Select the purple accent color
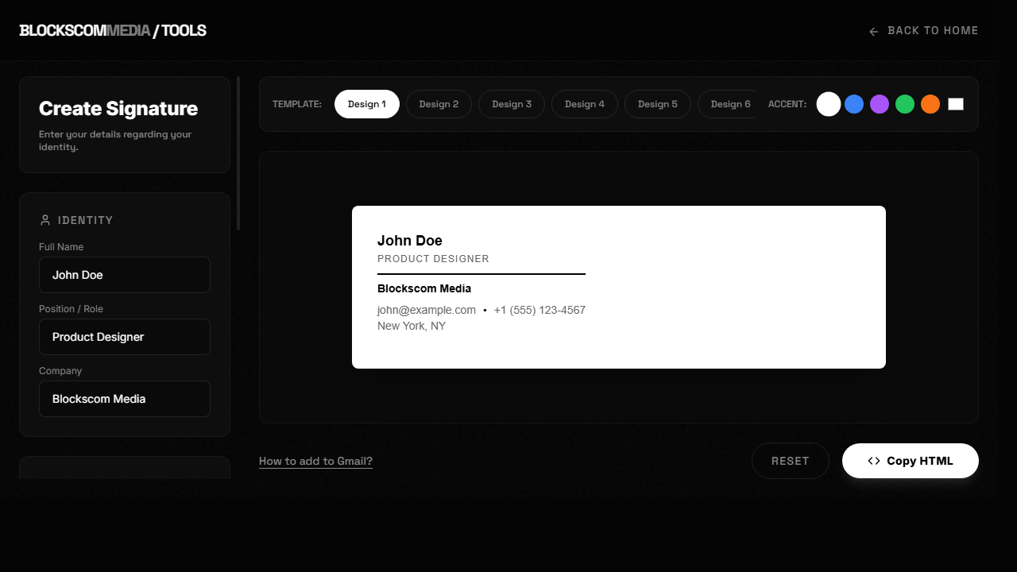Screen dimensions: 1017x572 (880, 103)
